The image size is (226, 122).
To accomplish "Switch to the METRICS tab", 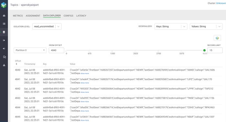I will 18,16.
